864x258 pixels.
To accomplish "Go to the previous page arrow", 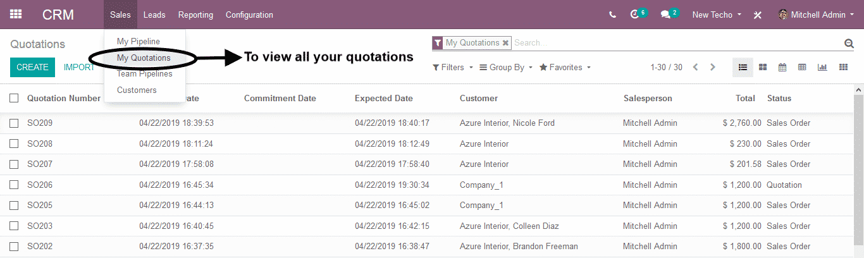I will (696, 67).
